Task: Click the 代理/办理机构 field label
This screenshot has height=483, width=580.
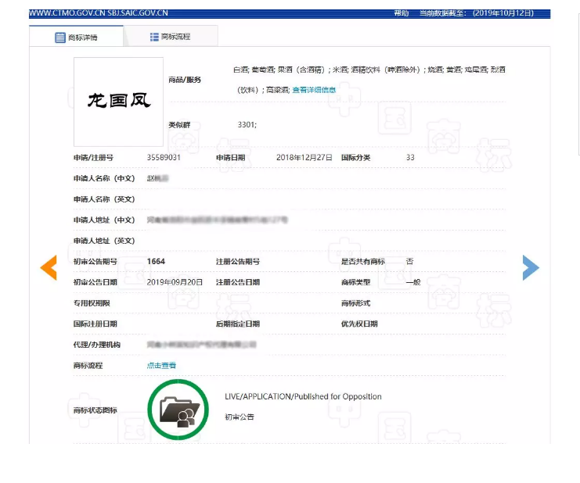Action: (96, 345)
